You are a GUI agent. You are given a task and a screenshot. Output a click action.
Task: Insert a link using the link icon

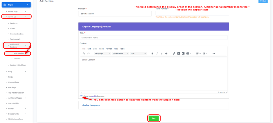(174, 54)
